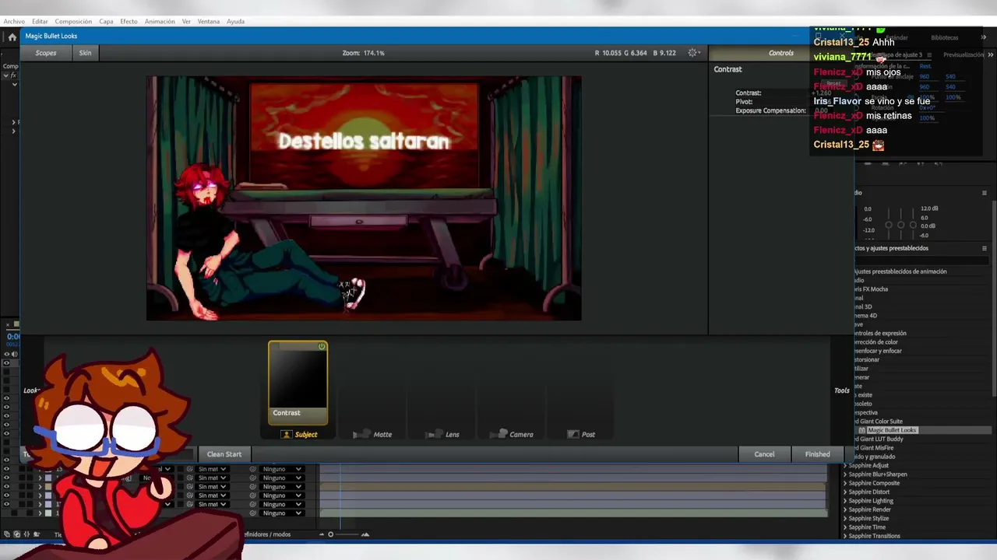Screen dimensions: 997x560
Task: Expand the Sapphire Adjust effects group
Action: (845, 466)
